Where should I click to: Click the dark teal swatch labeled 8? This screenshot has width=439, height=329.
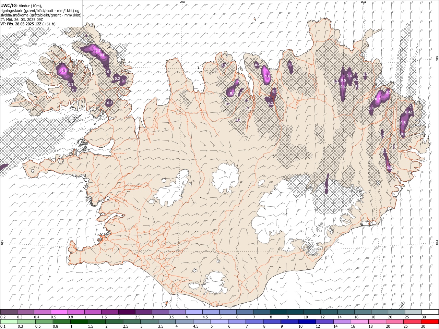pyautogui.click(x=278, y=312)
